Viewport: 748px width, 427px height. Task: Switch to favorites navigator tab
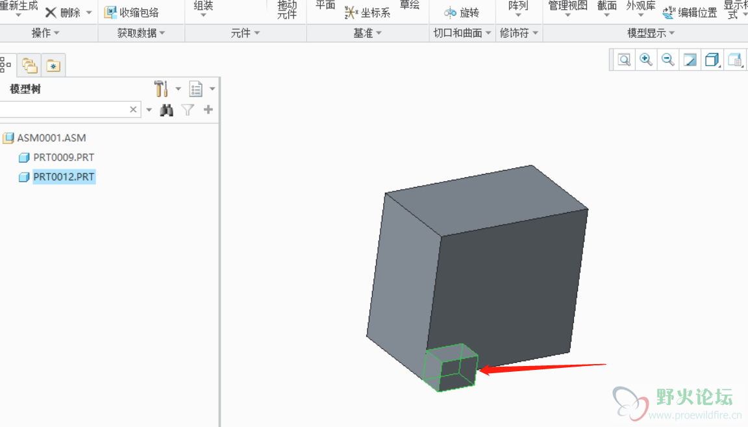coord(53,66)
